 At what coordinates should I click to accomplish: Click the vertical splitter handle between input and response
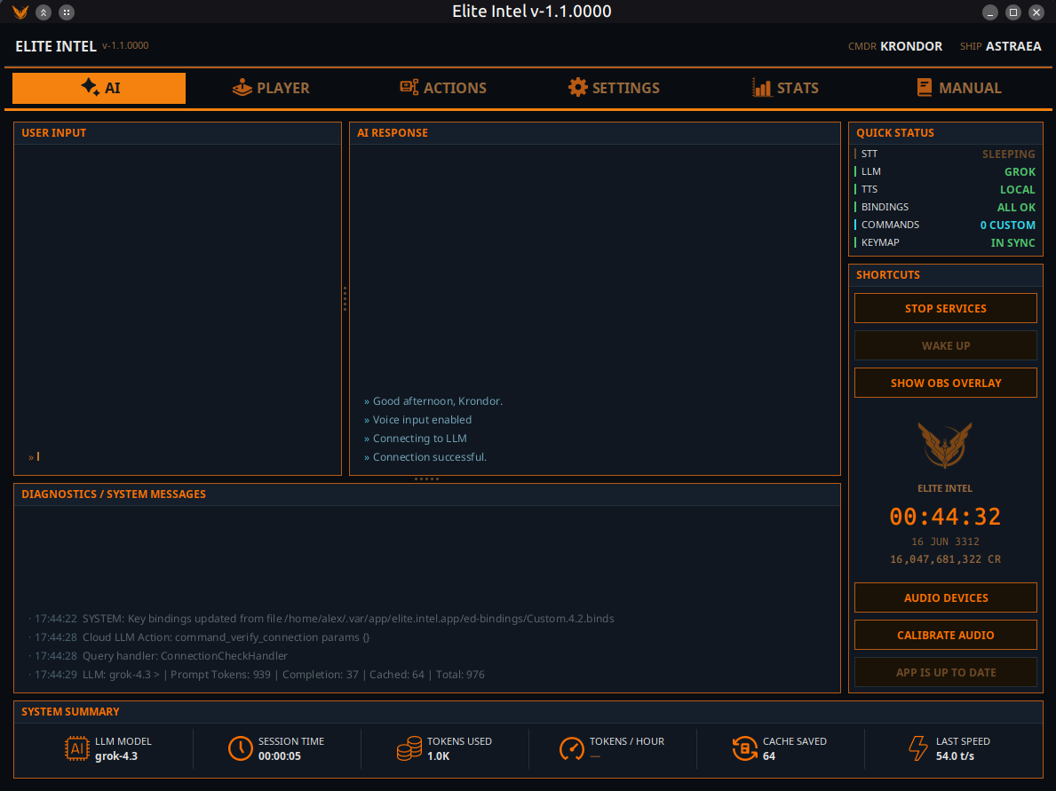tap(345, 299)
